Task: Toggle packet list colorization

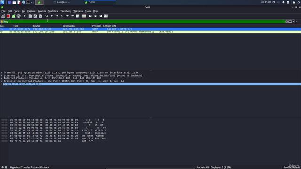Action: point(84,16)
